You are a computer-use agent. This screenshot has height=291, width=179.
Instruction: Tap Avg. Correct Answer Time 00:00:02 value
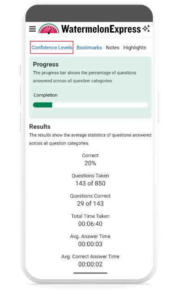tap(90, 264)
